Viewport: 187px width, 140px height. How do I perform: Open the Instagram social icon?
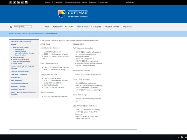click(26, 2)
